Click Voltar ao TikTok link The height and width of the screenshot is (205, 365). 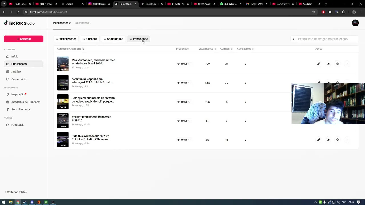tap(16, 192)
